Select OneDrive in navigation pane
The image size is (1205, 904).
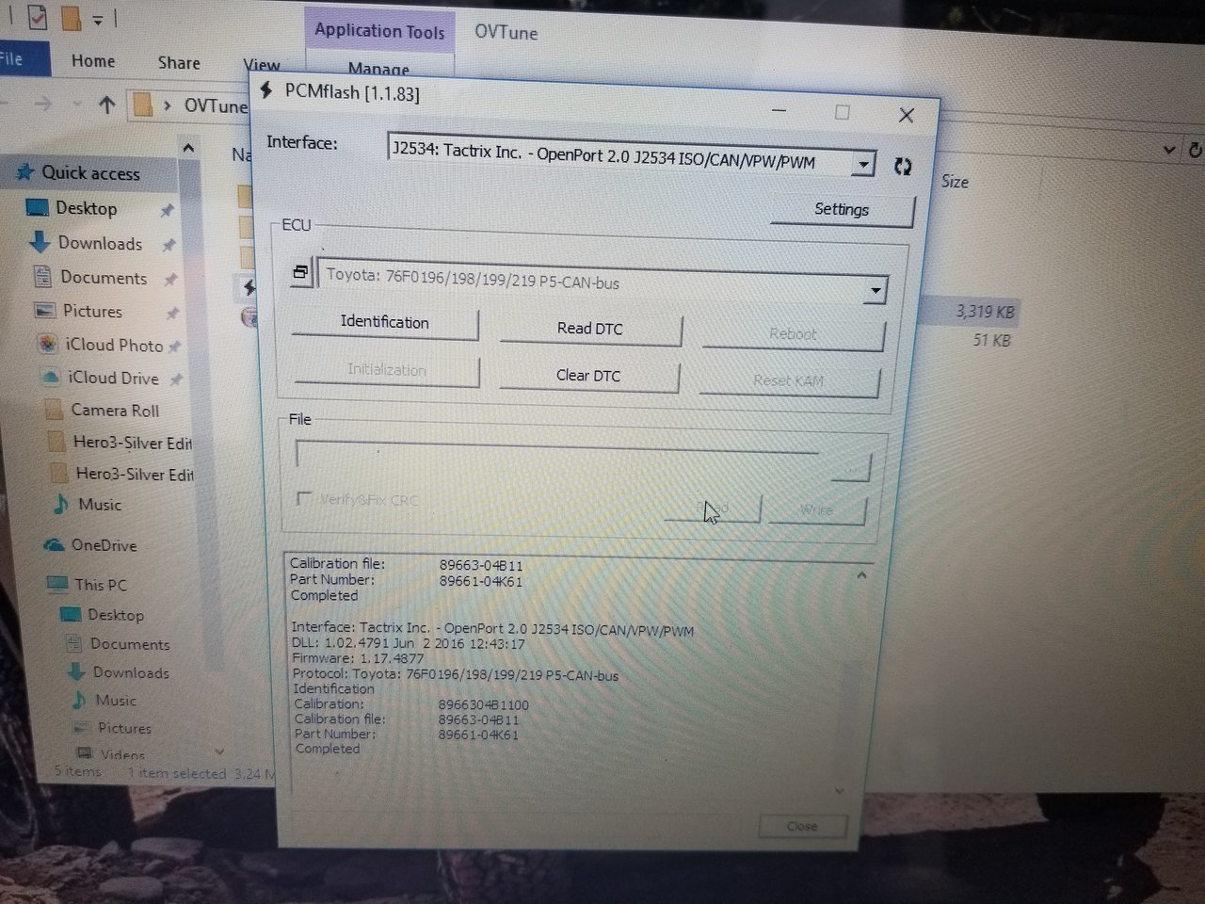point(104,545)
